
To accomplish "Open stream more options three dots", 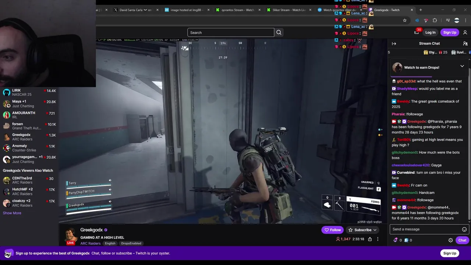I will [378, 239].
